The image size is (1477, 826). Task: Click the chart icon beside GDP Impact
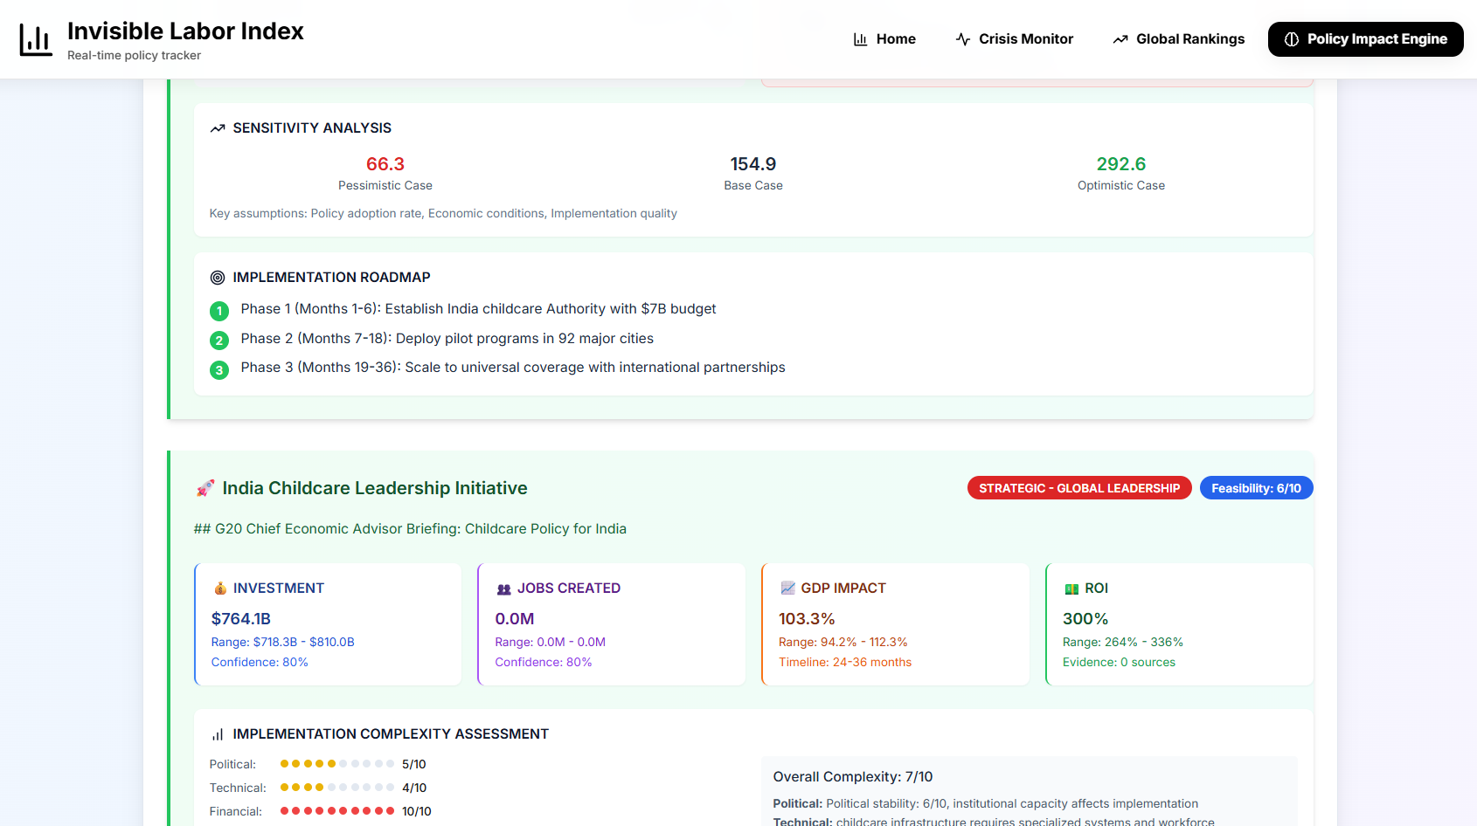(x=788, y=589)
